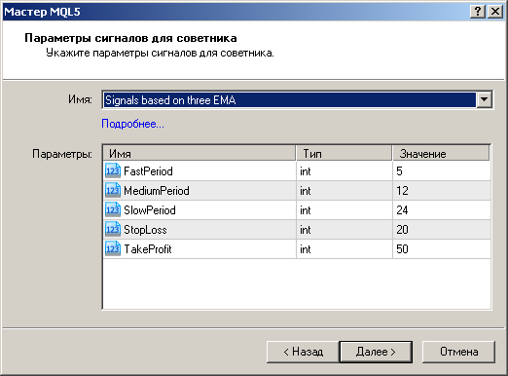Viewport: 508px width, 376px height.
Task: Click the StopLoss value 20
Action: point(402,230)
